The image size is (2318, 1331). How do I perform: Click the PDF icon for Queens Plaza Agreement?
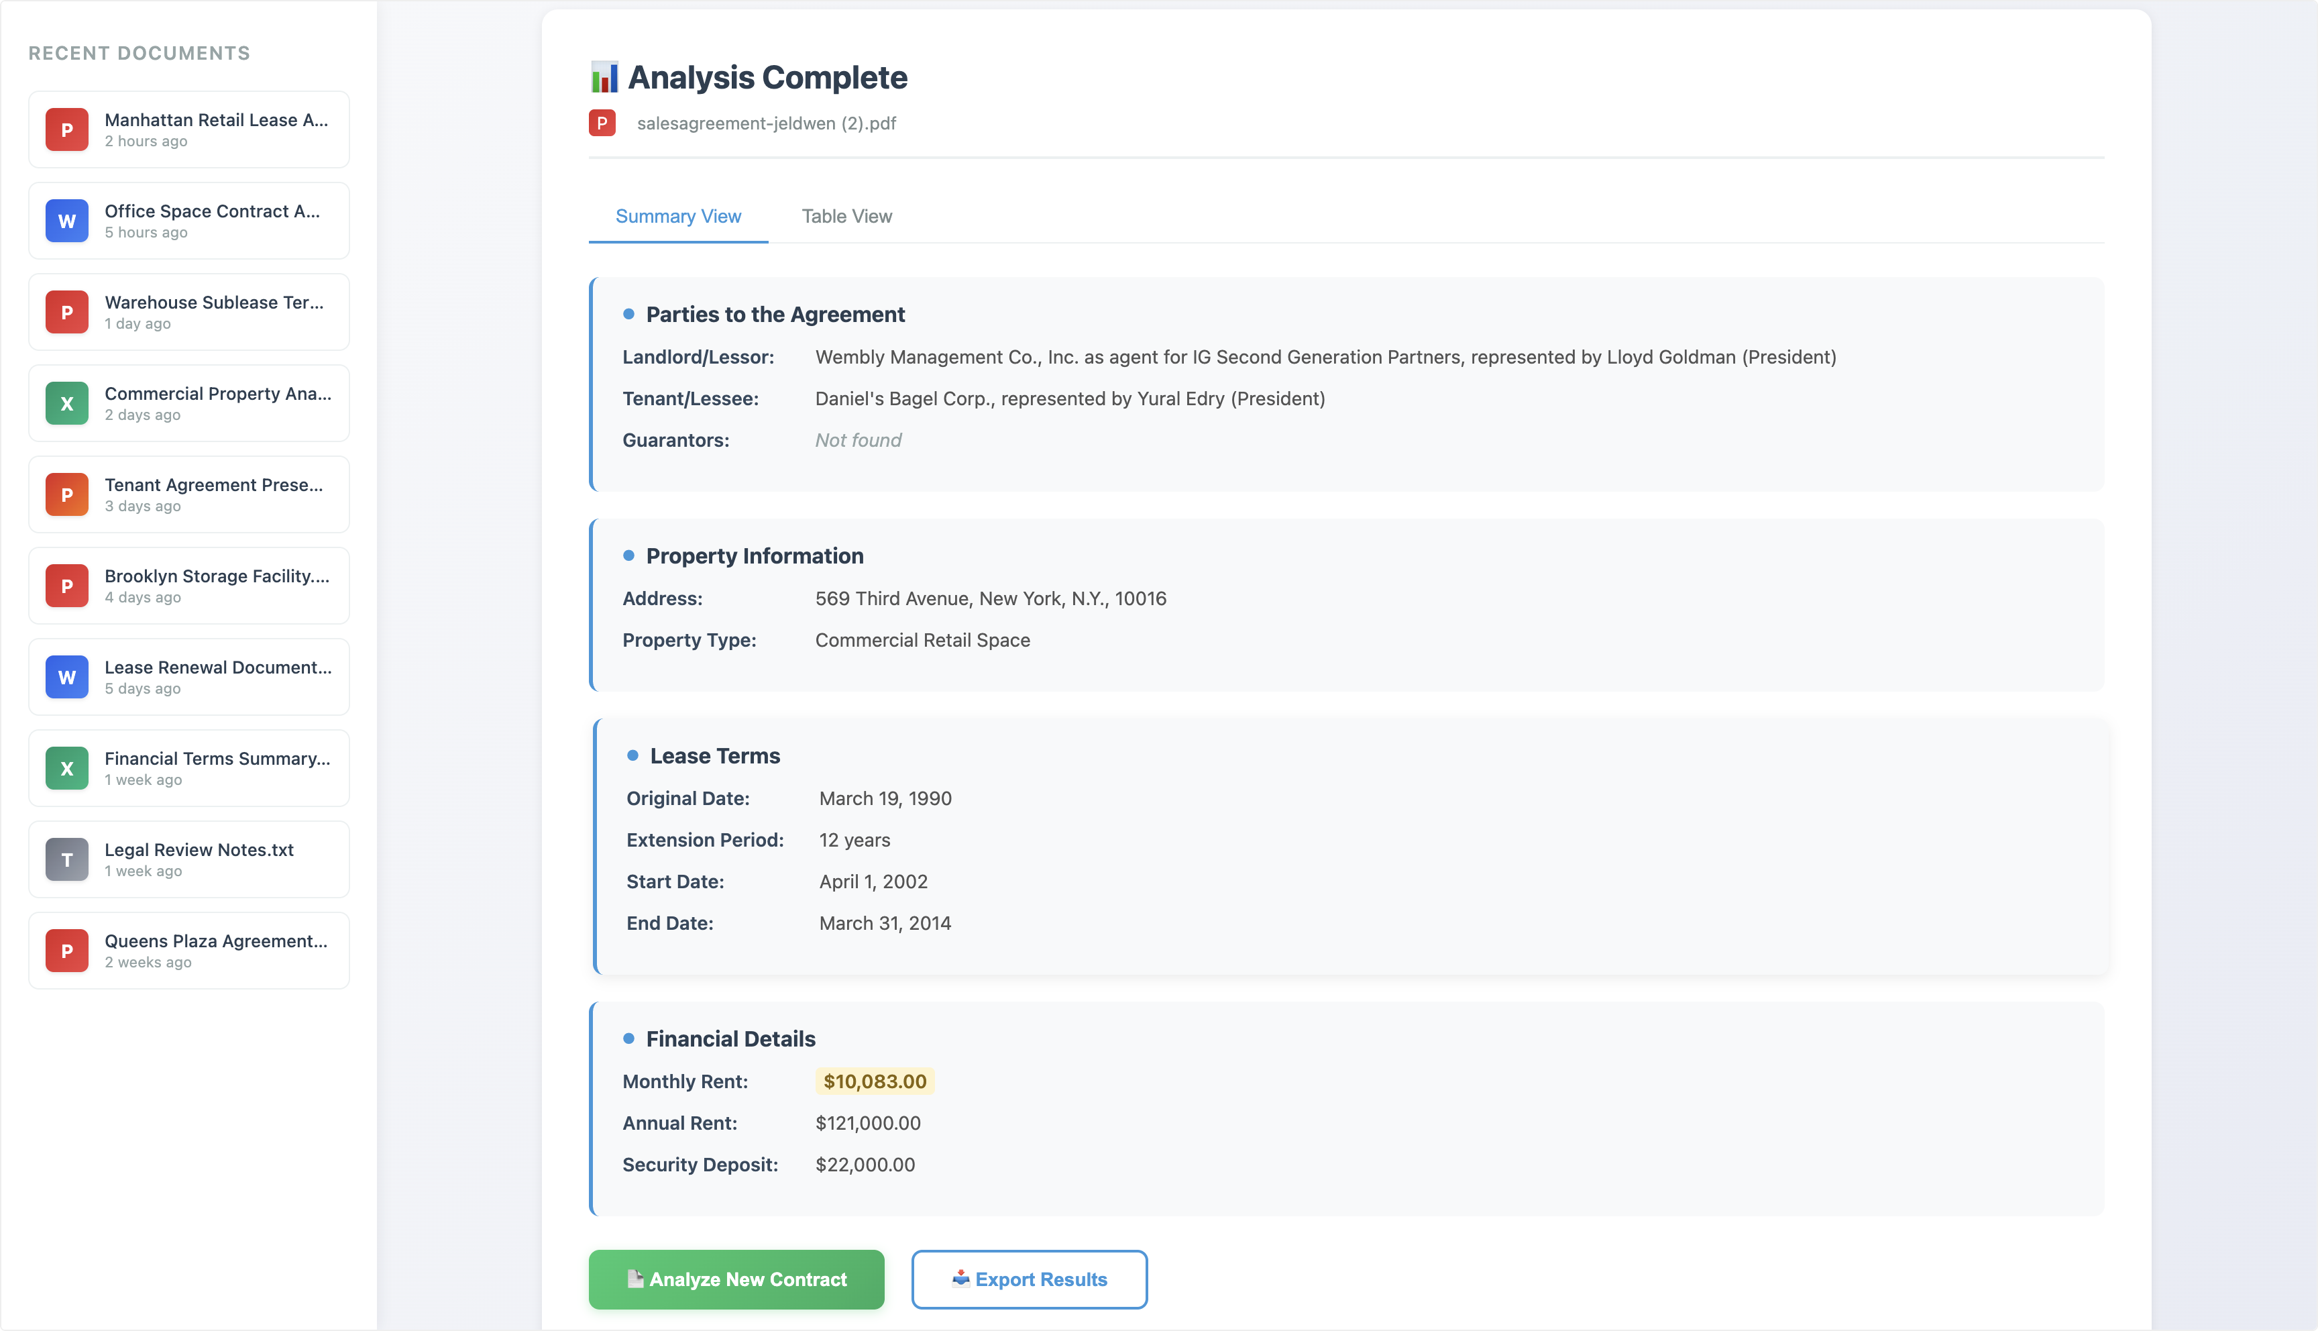(x=66, y=951)
